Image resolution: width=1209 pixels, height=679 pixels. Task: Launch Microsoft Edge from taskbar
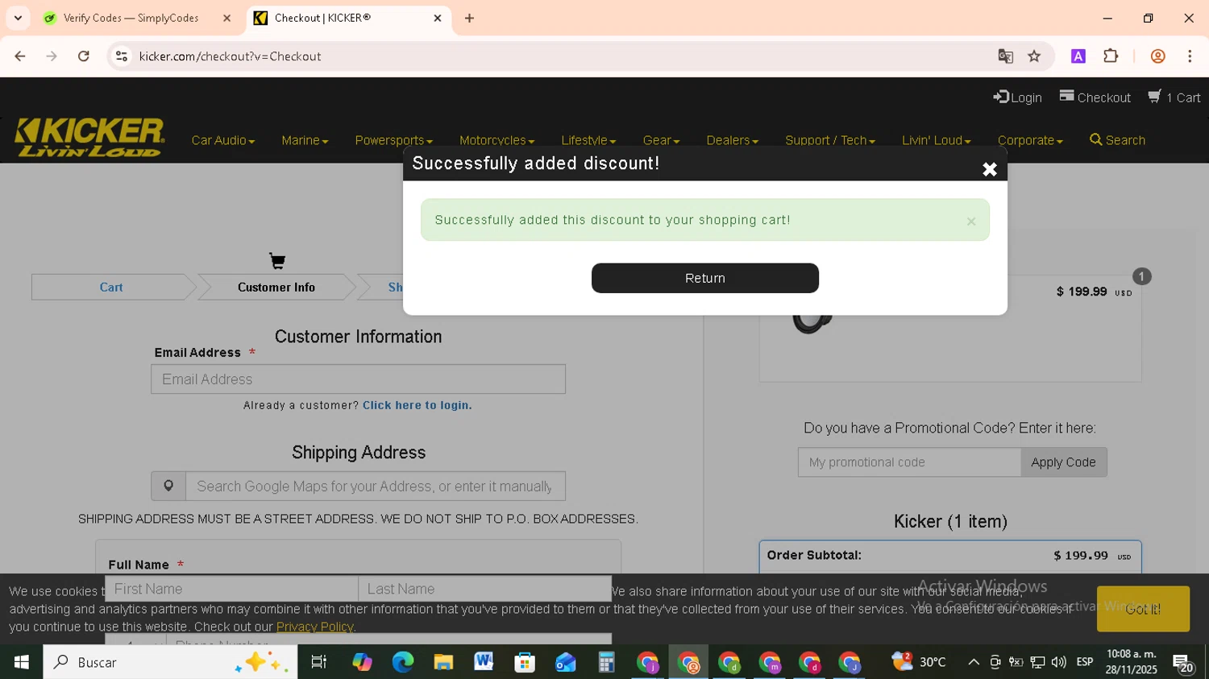click(x=402, y=662)
